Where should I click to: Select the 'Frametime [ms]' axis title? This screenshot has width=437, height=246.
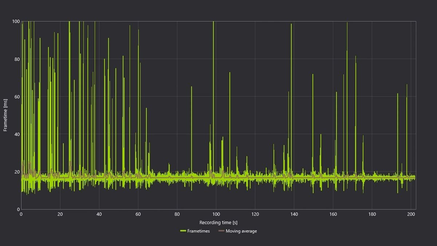coord(5,115)
